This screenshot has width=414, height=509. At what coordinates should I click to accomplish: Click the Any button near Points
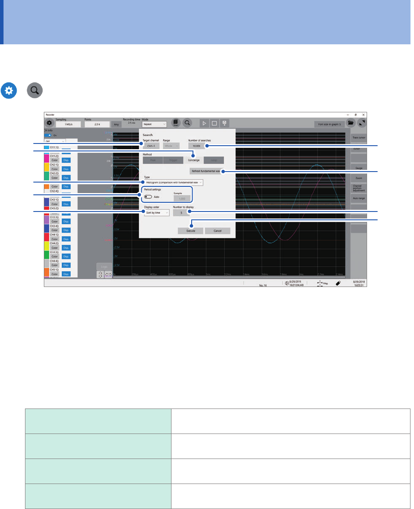point(116,124)
